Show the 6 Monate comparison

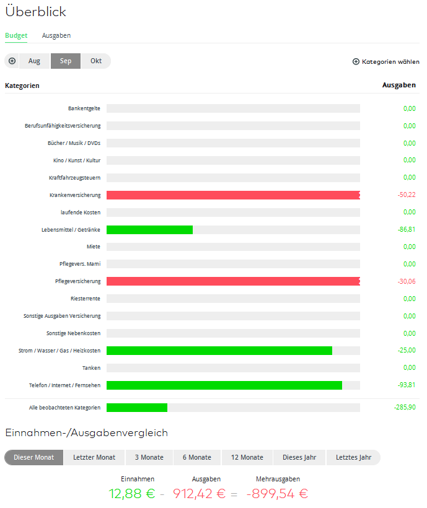tap(197, 458)
